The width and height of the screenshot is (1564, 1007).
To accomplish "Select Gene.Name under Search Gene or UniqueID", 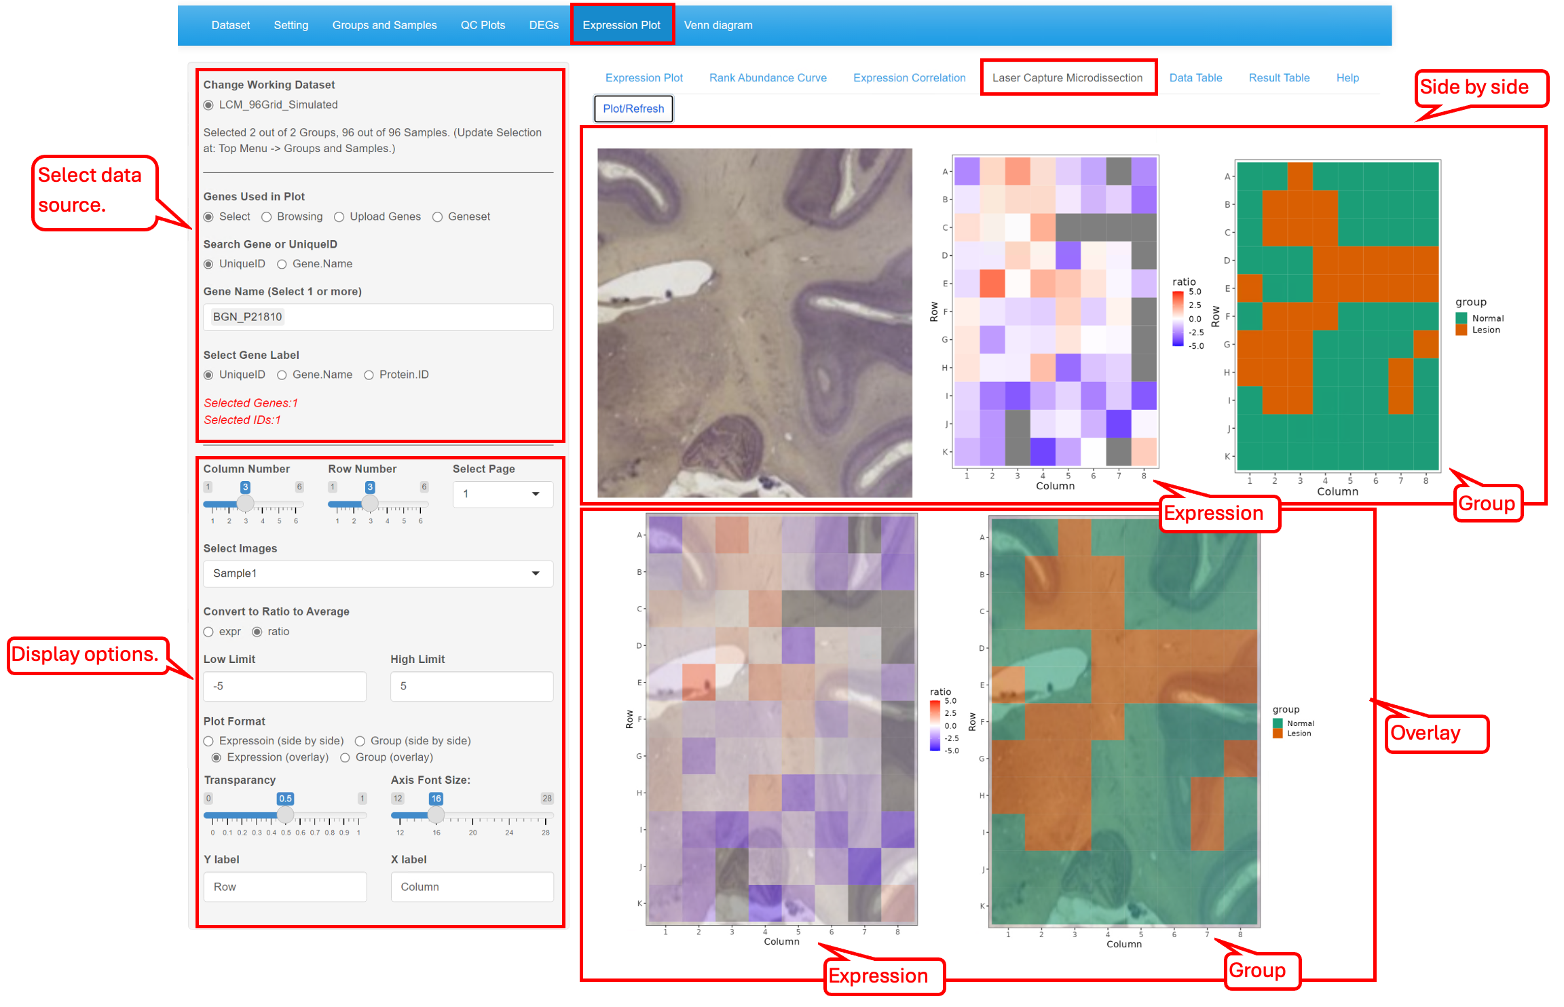I will point(282,264).
